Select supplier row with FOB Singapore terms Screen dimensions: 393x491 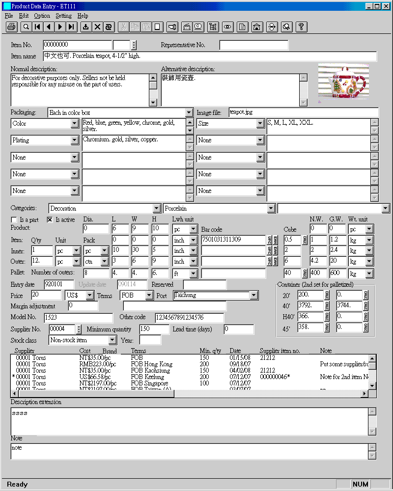click(189, 383)
